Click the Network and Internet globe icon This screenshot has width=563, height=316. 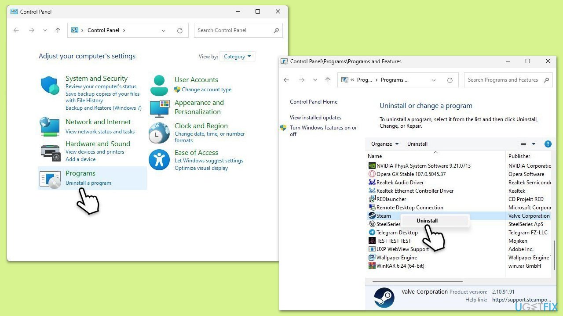pyautogui.click(x=50, y=126)
